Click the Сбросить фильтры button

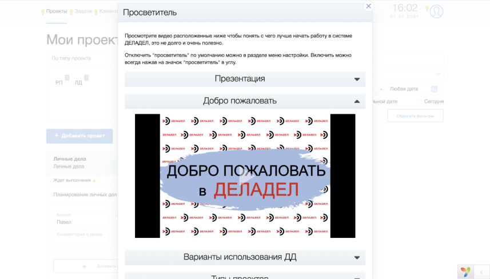click(x=415, y=116)
